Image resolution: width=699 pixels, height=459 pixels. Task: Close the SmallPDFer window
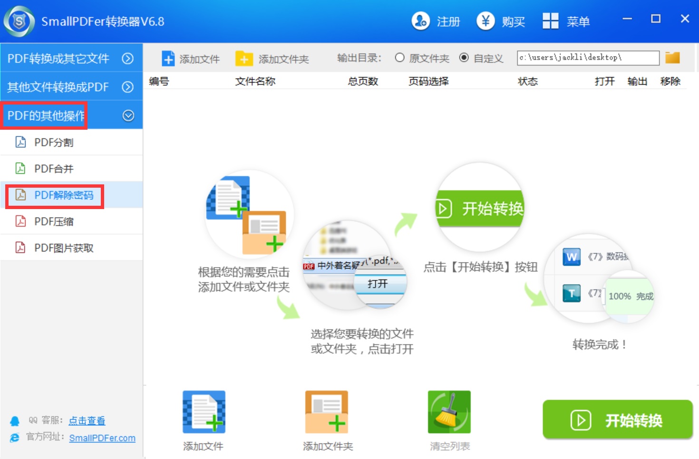(x=685, y=19)
